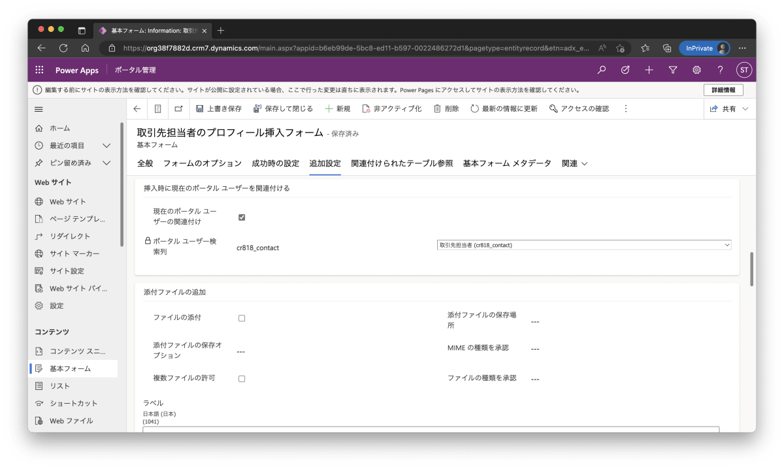This screenshot has width=784, height=469.
Task: Expand 最近の項目 chevron
Action: click(x=106, y=145)
